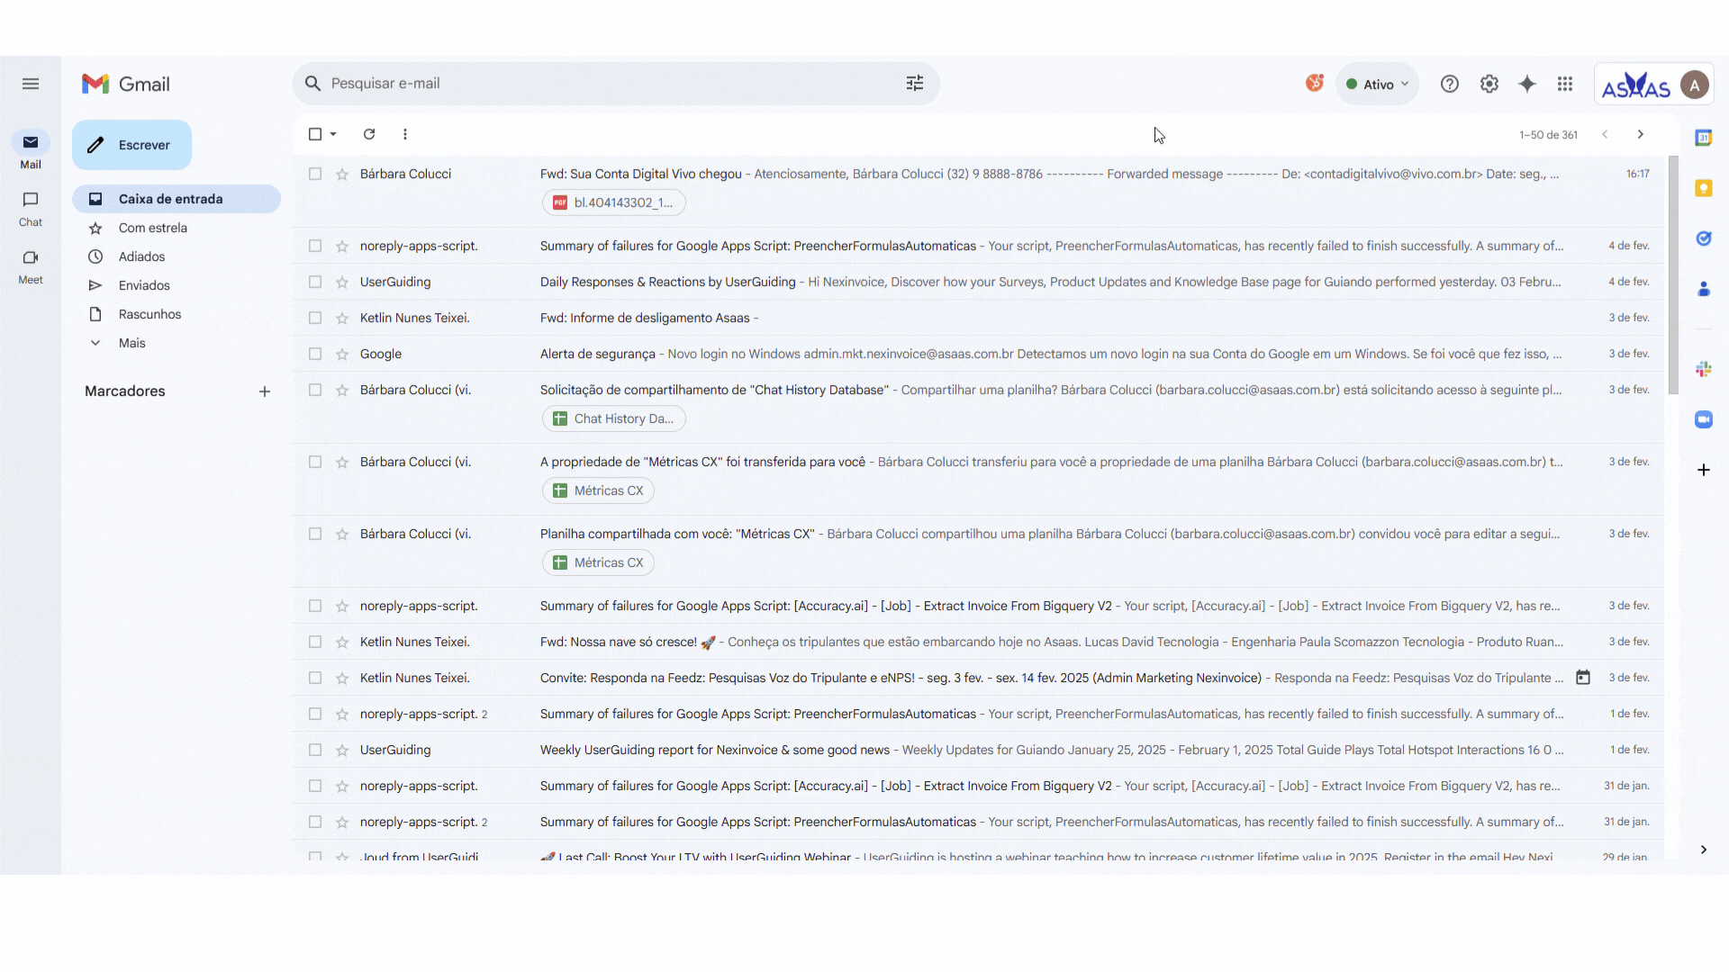Show search options filter icon

coord(915,84)
